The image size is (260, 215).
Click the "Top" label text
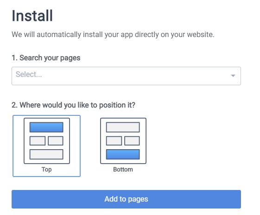pos(47,170)
